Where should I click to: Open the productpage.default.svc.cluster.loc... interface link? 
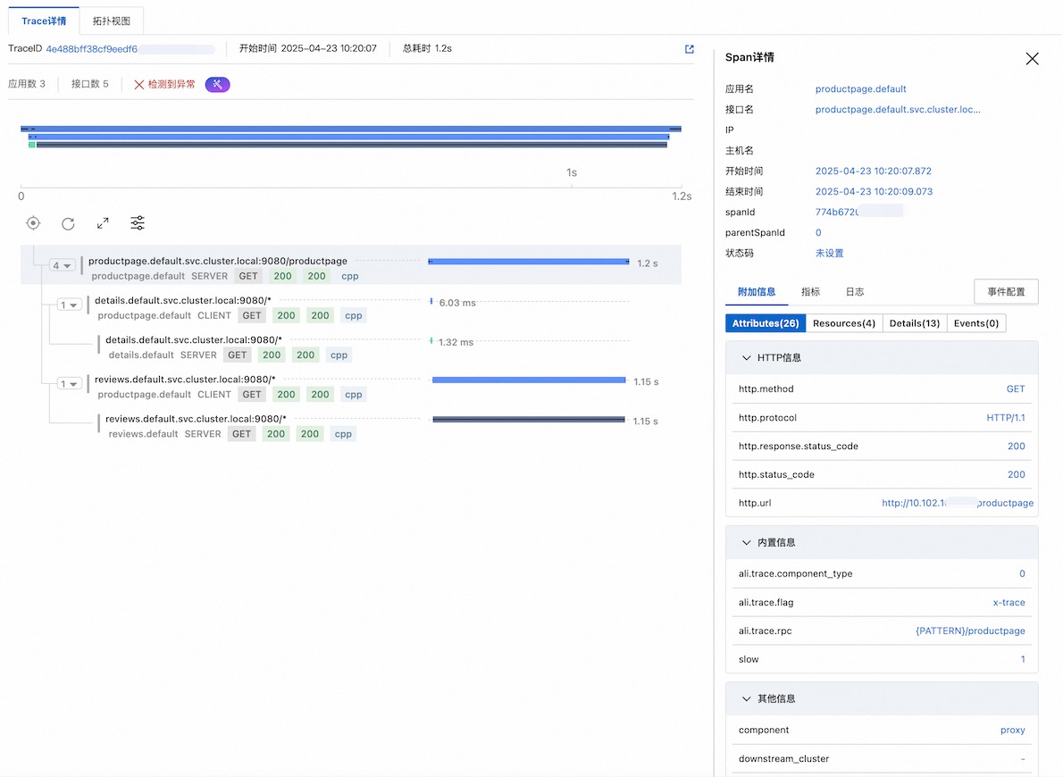click(898, 109)
